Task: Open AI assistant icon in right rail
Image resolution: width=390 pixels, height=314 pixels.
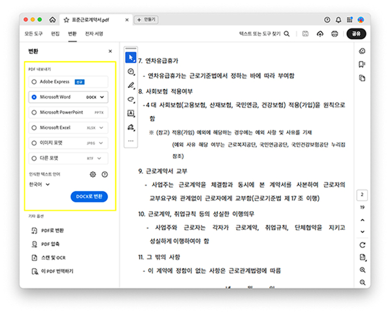Action: coord(362,51)
